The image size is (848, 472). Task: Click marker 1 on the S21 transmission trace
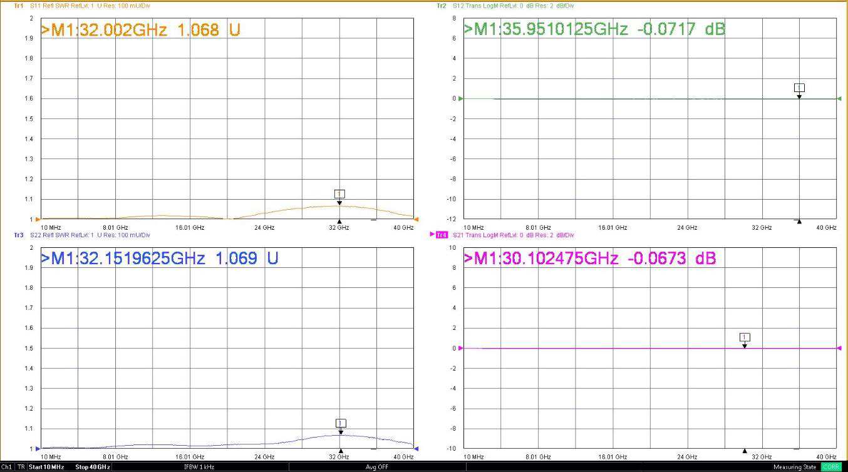tap(745, 337)
